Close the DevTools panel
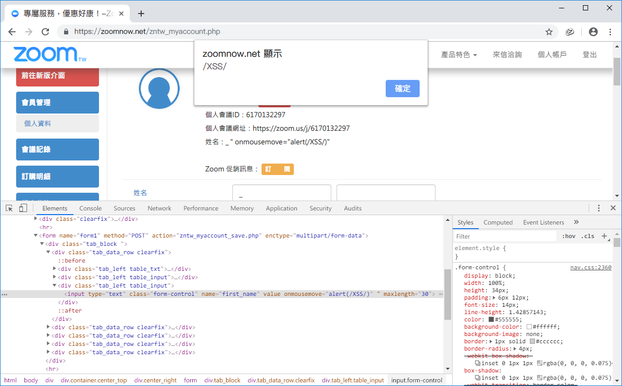The height and width of the screenshot is (386, 622). click(613, 208)
